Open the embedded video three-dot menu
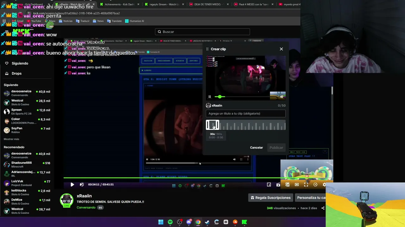Viewport: 405px width, 227px height. [248, 159]
